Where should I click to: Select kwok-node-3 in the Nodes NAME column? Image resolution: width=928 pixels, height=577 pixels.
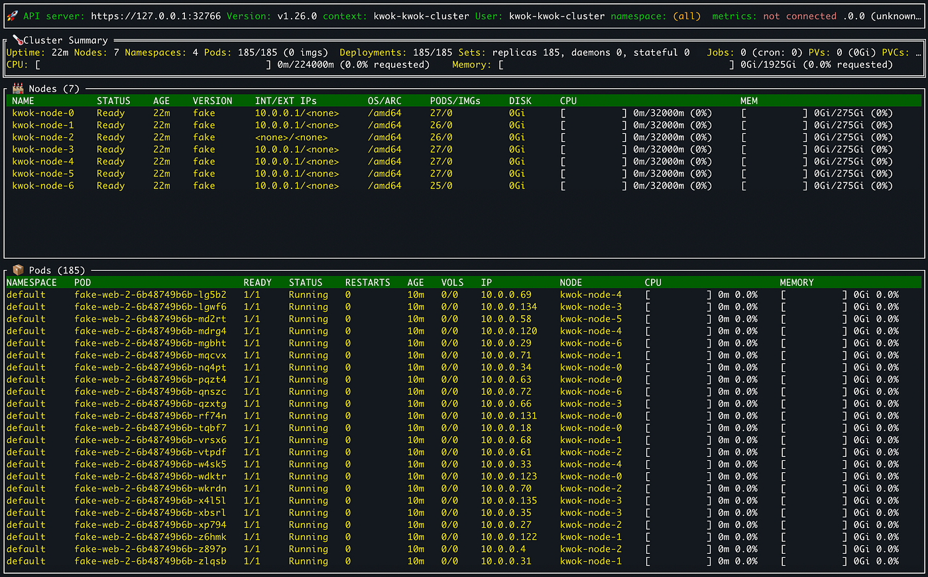pos(43,149)
